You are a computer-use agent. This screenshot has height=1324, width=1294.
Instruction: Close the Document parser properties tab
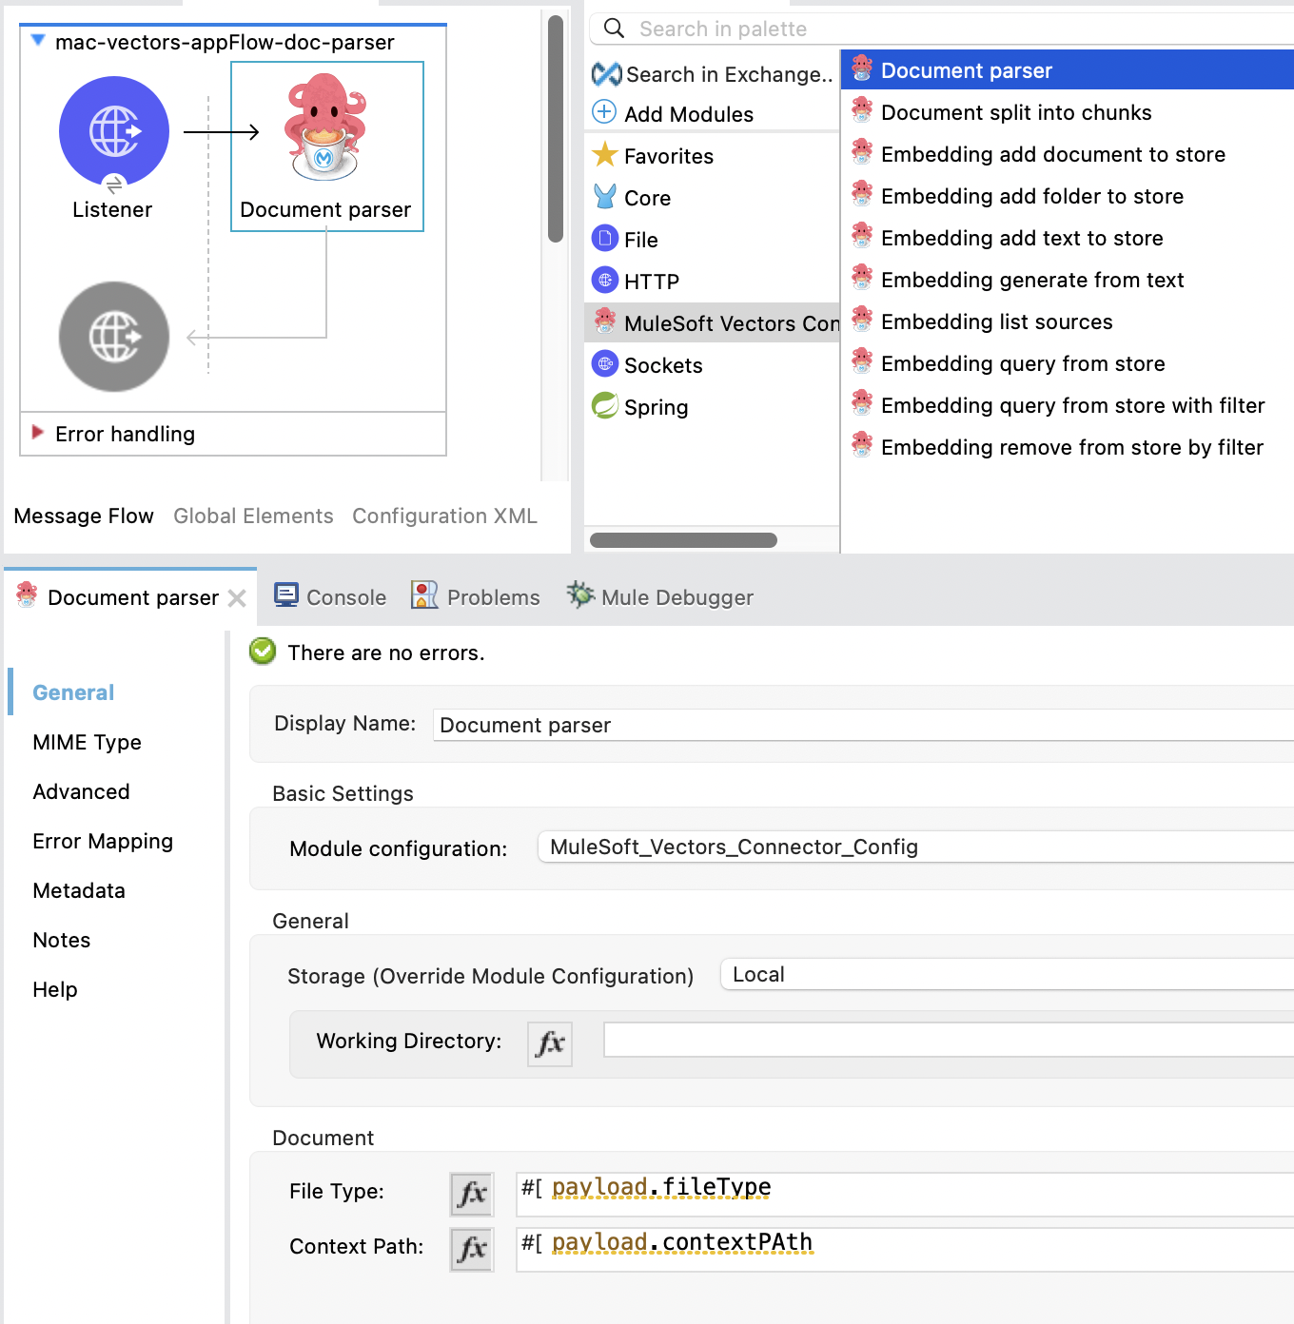[x=237, y=598]
